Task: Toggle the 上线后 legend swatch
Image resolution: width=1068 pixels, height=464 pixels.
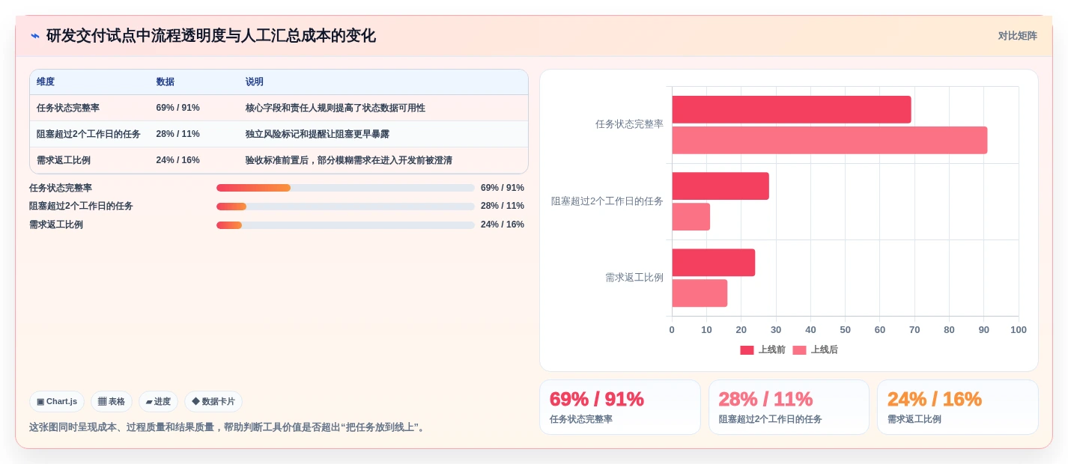Action: (799, 350)
